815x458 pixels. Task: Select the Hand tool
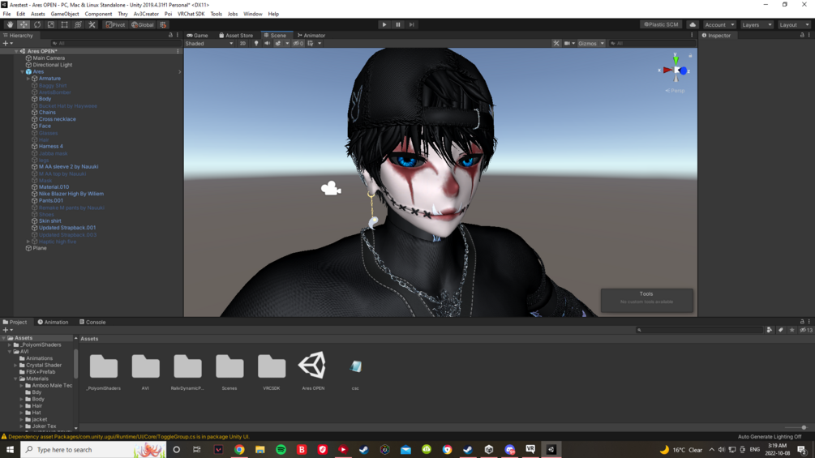10,24
